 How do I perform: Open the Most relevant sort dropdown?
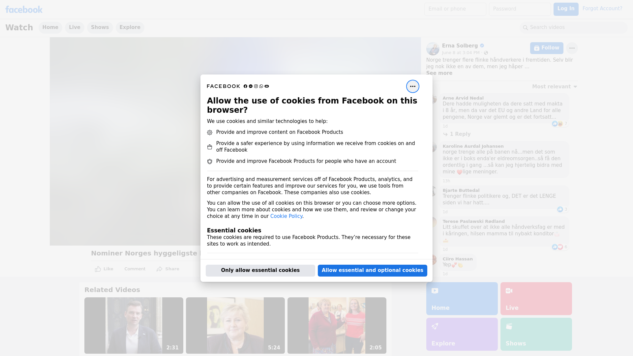555,87
